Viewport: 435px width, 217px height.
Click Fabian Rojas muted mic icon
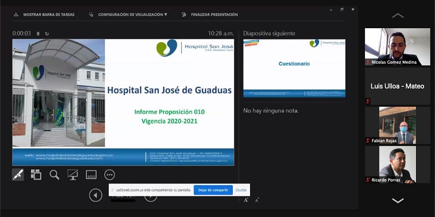click(368, 141)
